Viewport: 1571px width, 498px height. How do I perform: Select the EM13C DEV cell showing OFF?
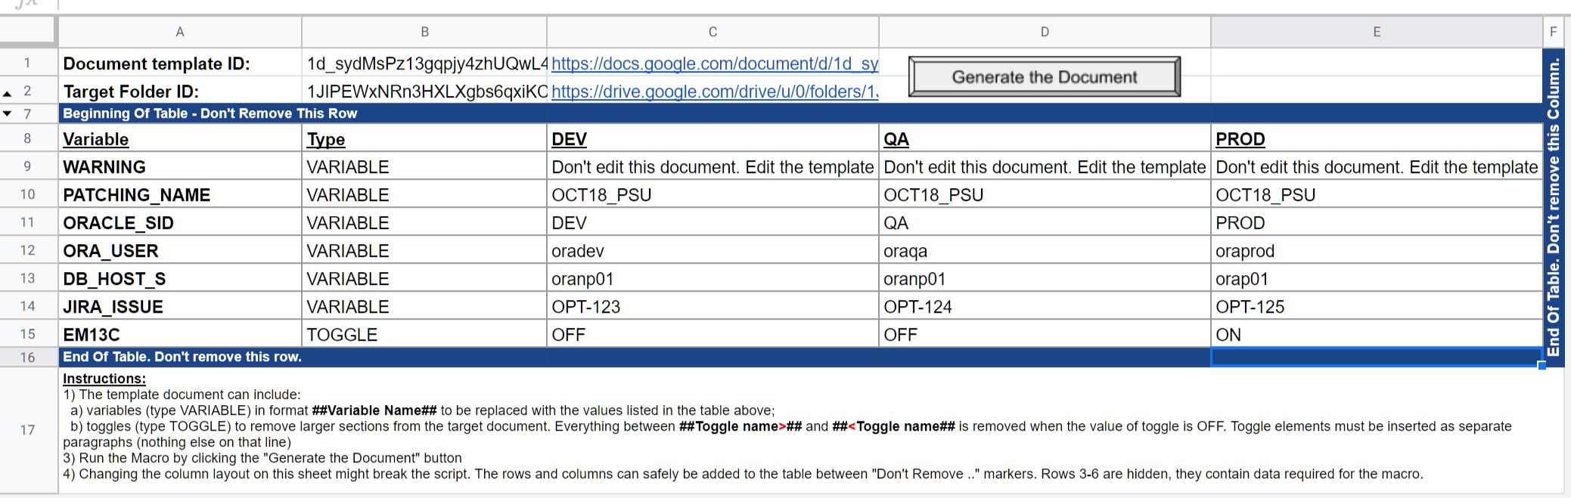click(x=712, y=335)
